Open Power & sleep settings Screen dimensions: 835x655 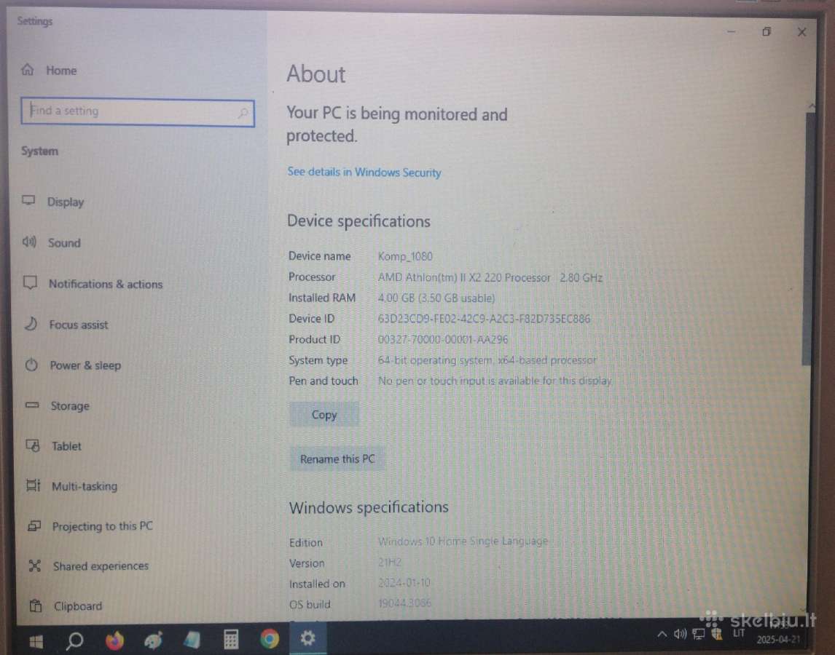tap(73, 365)
